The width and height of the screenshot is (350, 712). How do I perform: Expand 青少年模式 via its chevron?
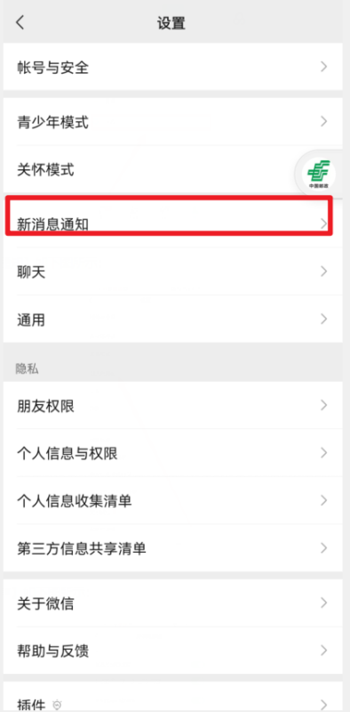point(323,121)
